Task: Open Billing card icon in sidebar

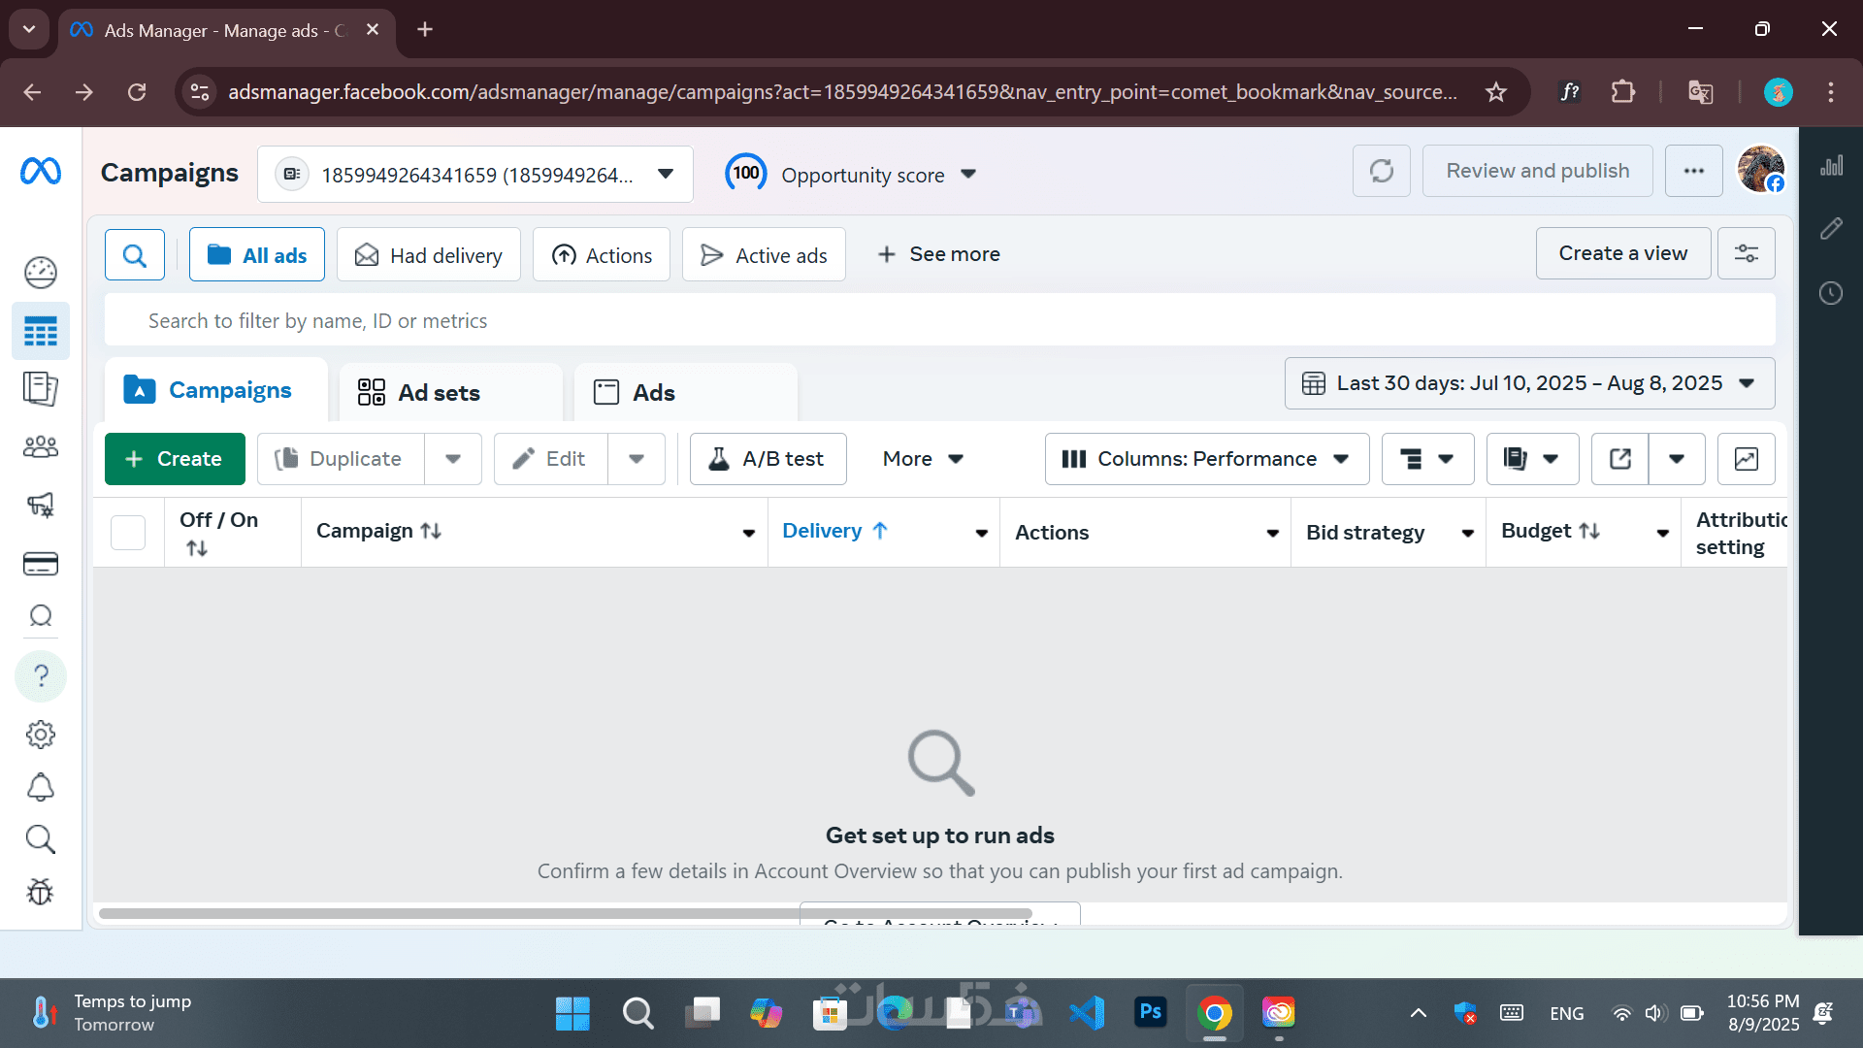Action: tap(41, 564)
